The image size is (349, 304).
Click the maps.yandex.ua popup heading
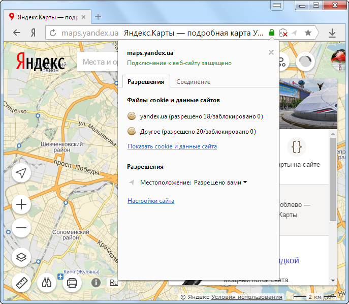[150, 53]
